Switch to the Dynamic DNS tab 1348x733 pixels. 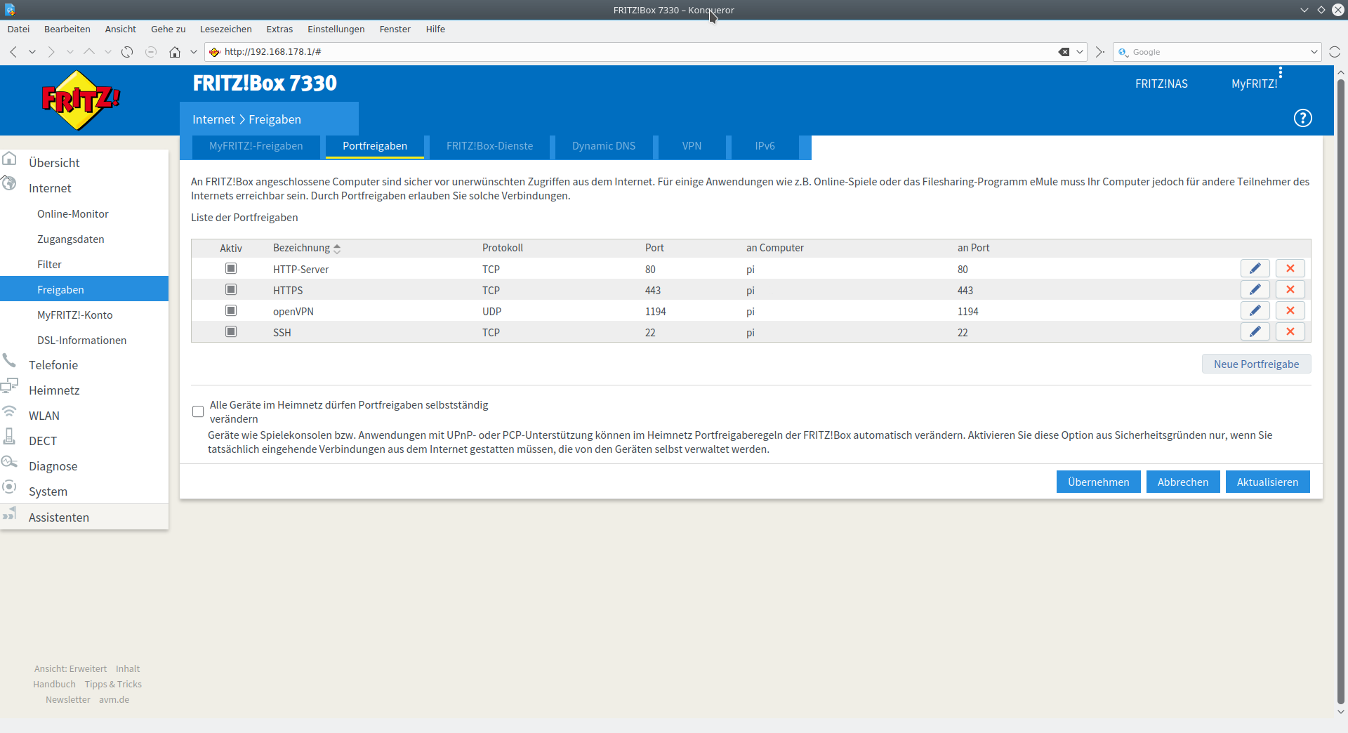603,146
